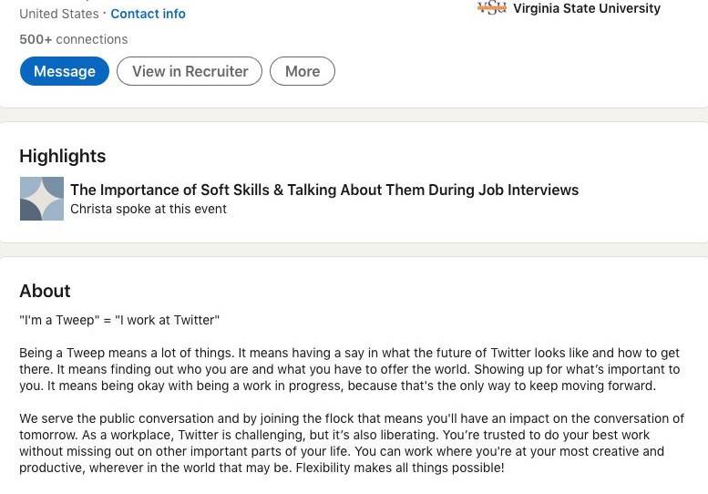Open the Virginia State University school name

pyautogui.click(x=586, y=8)
